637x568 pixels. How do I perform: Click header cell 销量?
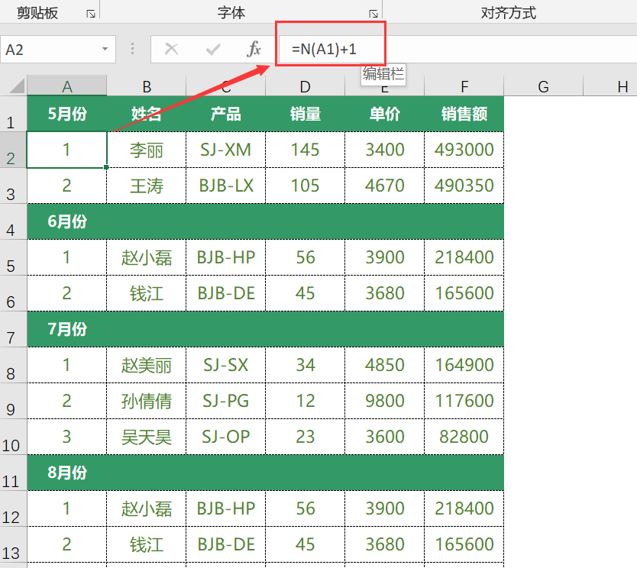coord(305,114)
